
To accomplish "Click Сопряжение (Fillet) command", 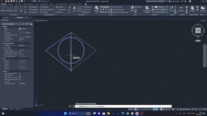I will click(x=60, y=10).
